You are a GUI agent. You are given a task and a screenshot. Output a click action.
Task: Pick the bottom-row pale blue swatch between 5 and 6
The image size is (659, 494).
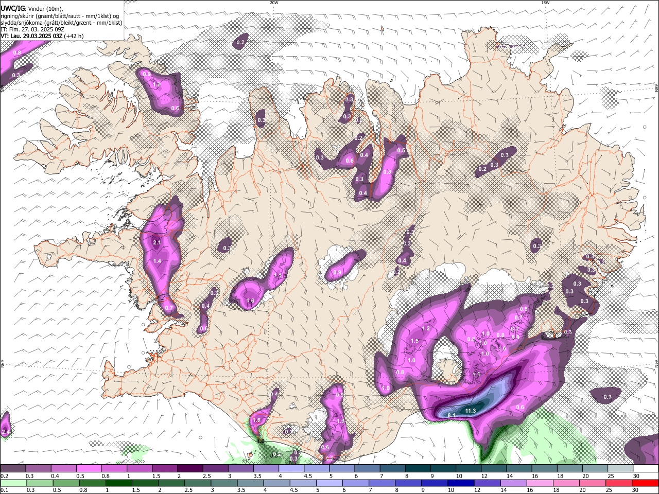point(328,483)
